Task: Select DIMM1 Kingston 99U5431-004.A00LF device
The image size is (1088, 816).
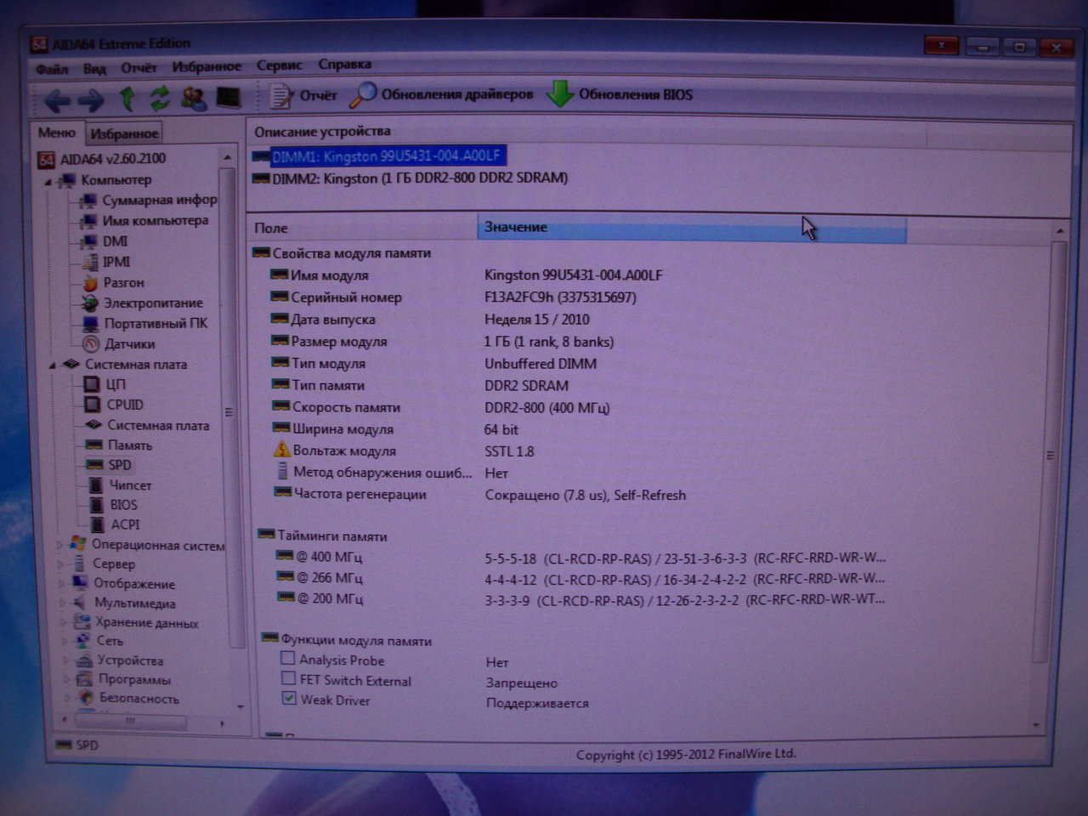Action: pyautogui.click(x=378, y=156)
